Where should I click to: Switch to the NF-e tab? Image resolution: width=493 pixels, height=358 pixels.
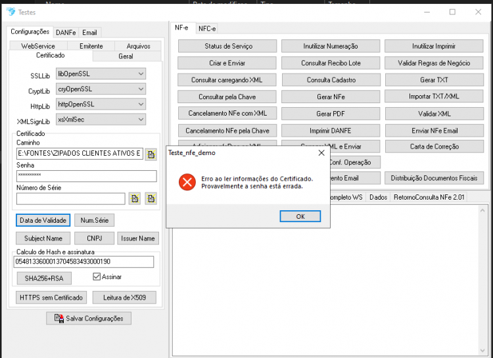pyautogui.click(x=181, y=28)
